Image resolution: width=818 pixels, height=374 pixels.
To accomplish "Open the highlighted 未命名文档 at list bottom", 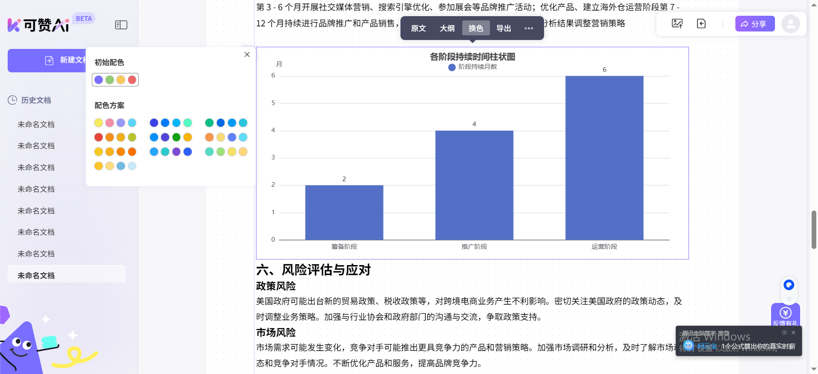I will click(x=66, y=275).
